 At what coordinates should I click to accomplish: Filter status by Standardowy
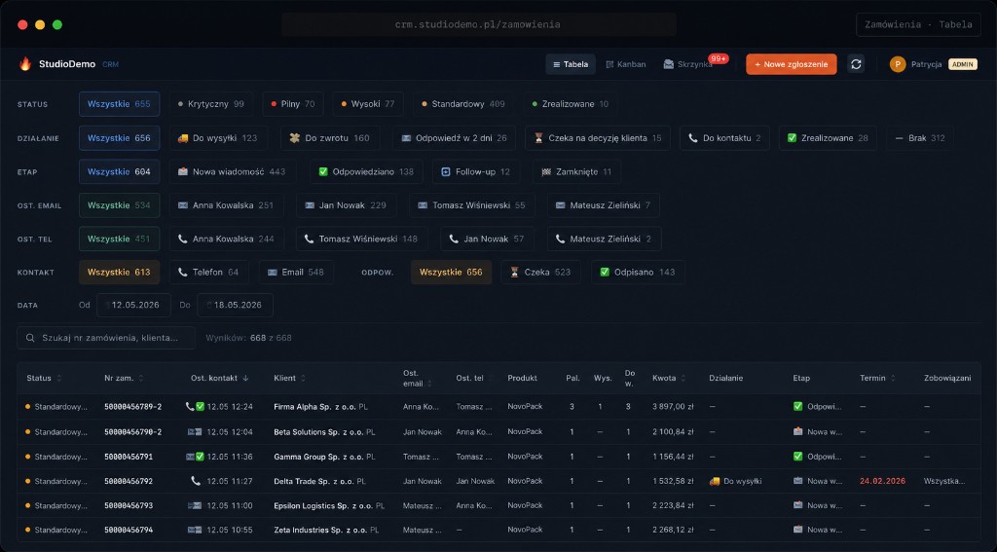point(463,103)
